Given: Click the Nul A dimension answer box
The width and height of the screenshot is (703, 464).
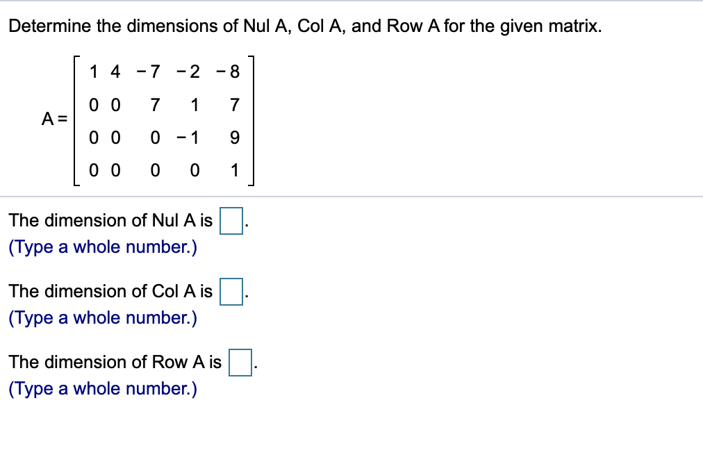Looking at the screenshot, I should (x=230, y=220).
